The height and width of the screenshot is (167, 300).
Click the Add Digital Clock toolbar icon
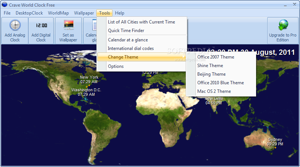pos(41,25)
